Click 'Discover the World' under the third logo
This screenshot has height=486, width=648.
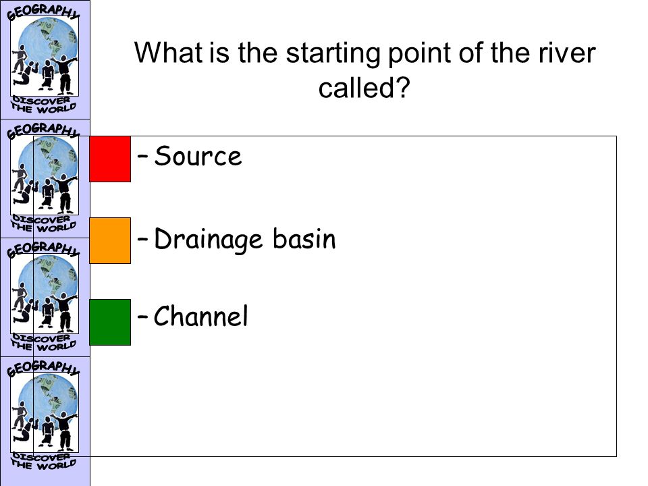pyautogui.click(x=43, y=343)
